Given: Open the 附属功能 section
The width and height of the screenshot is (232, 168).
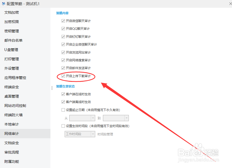Looking at the screenshot, I should tap(11, 162).
